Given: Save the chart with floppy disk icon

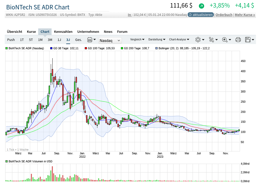Looking at the screenshot, I should [248, 40].
